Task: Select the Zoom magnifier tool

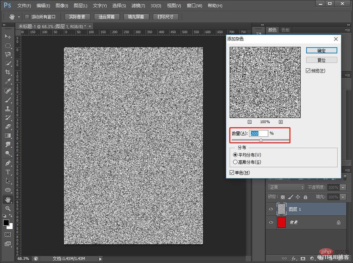Action: tap(8, 208)
